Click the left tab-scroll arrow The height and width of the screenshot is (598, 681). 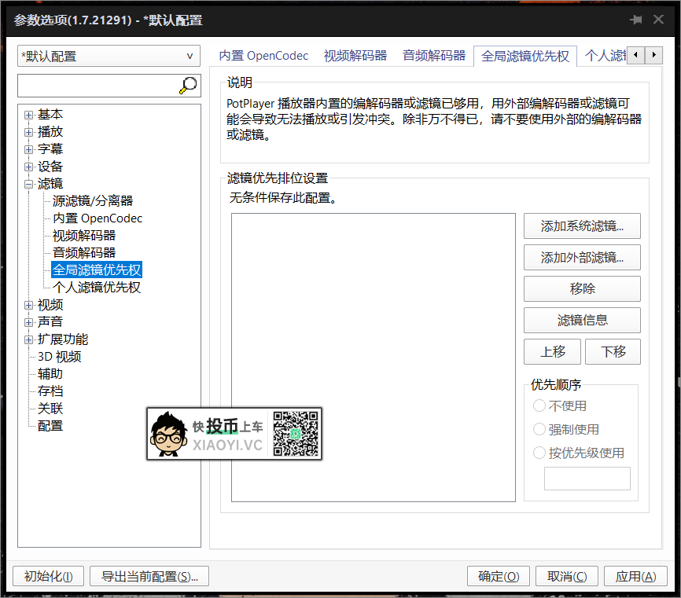637,55
